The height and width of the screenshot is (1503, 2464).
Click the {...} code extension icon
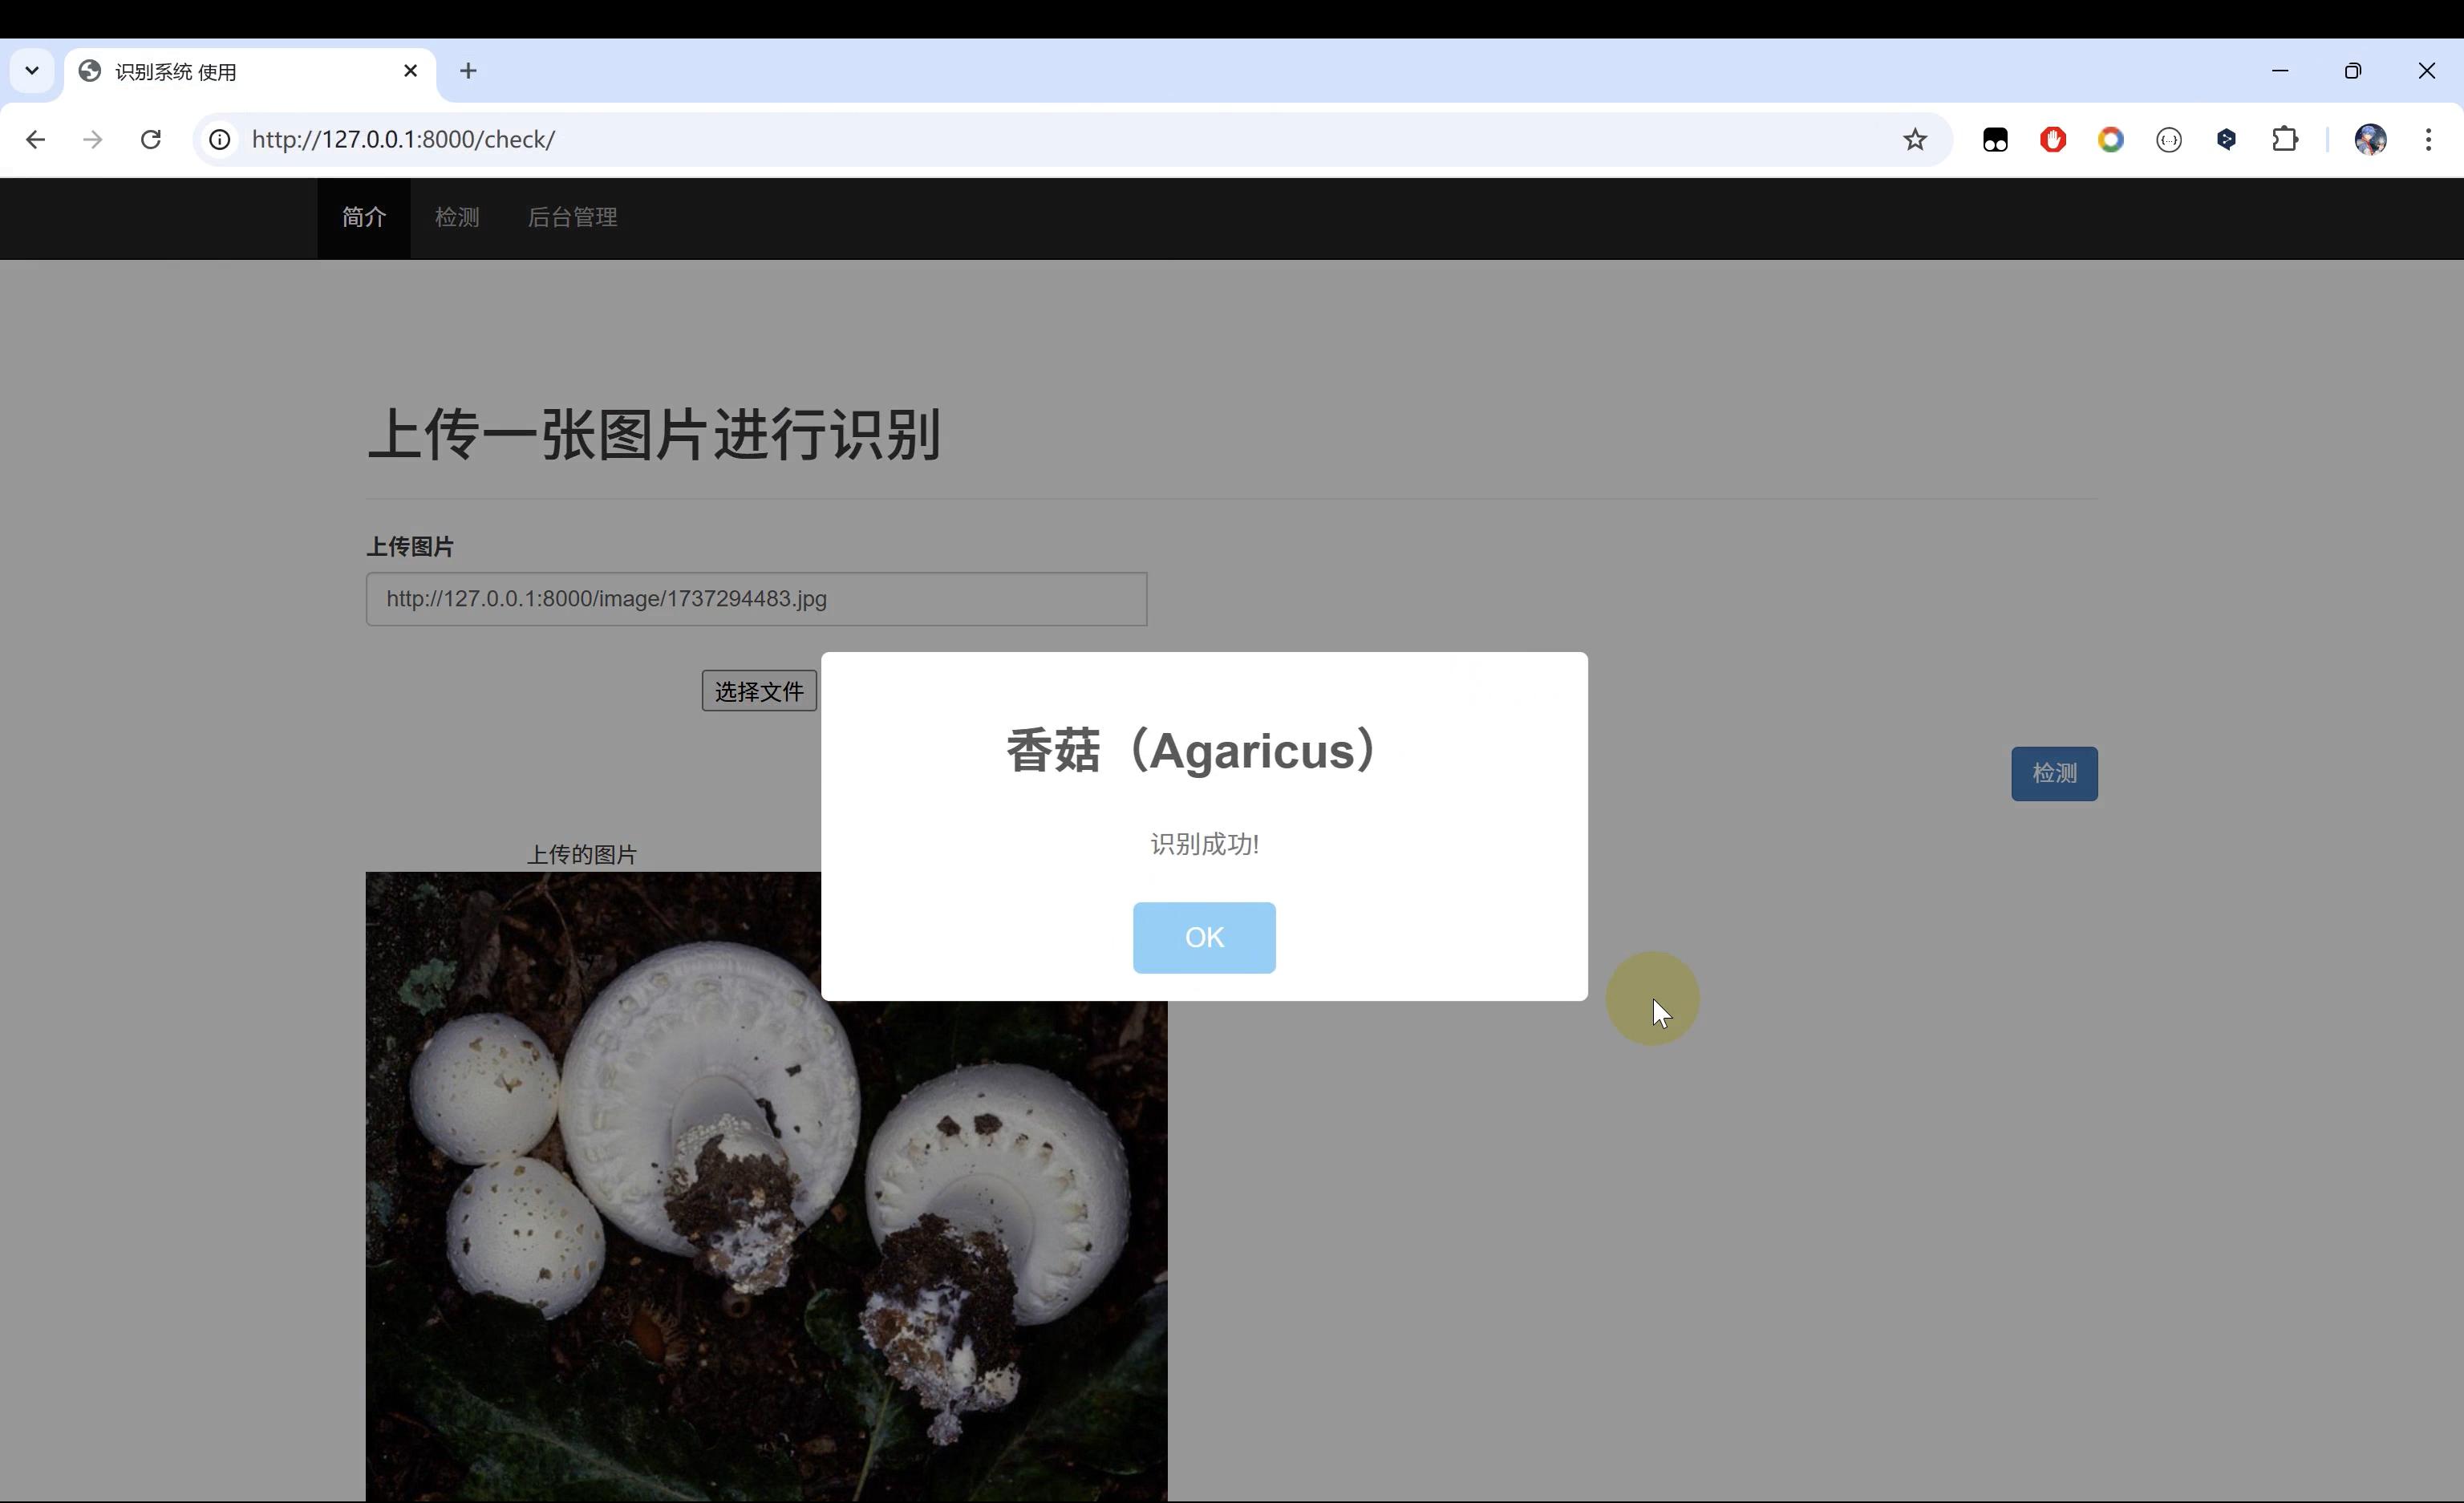point(2169,139)
